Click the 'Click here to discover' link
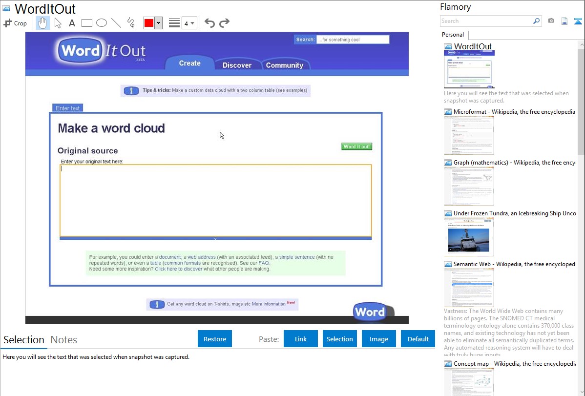Screen dimensions: 585x396 179,269
